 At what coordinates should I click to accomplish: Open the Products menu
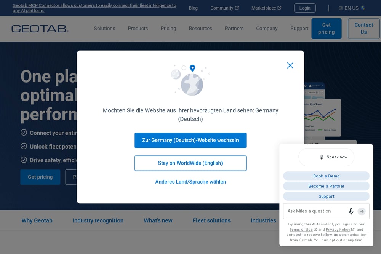138,29
